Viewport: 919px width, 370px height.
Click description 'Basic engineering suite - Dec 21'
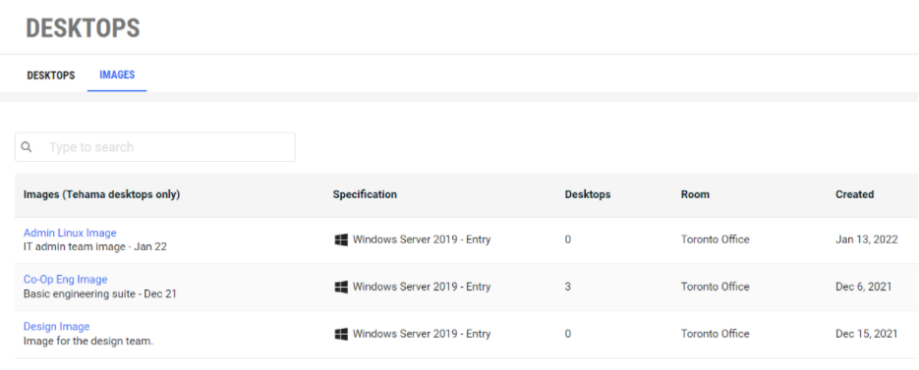pos(100,293)
